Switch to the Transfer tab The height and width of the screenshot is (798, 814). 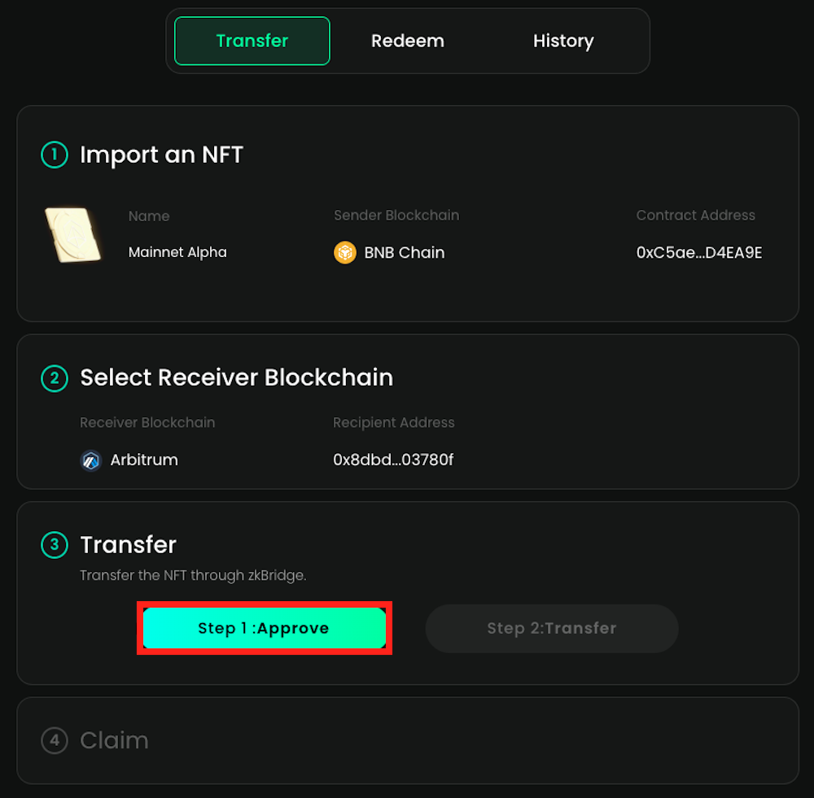252,41
